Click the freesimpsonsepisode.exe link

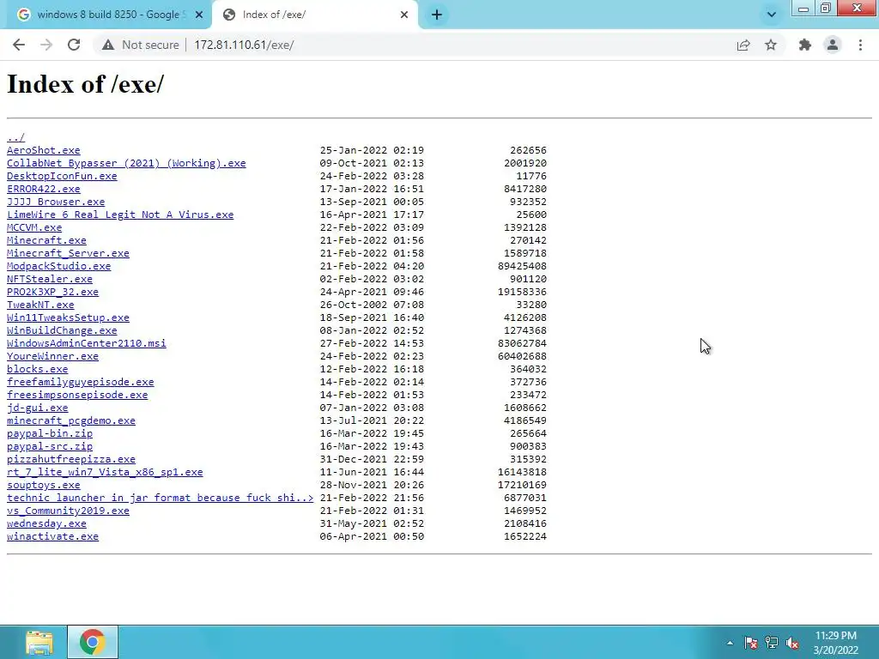pos(77,395)
